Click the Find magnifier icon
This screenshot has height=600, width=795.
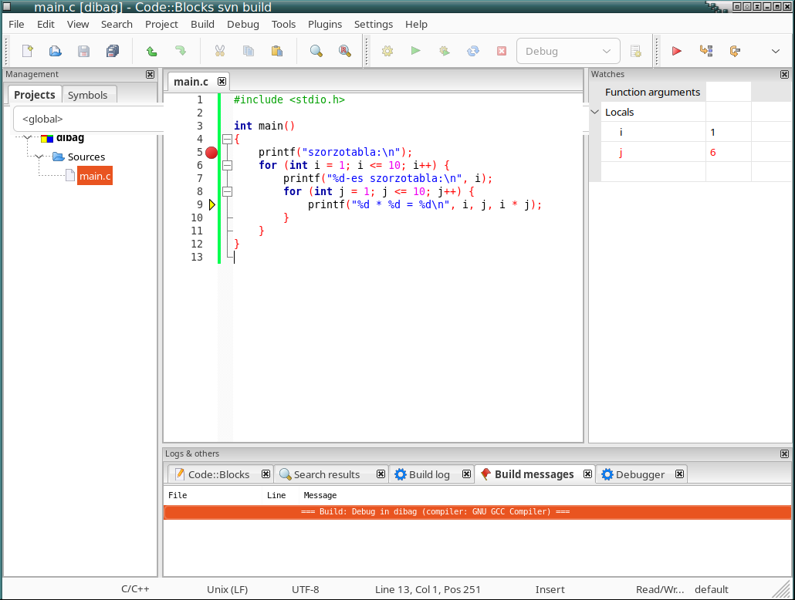tap(316, 52)
